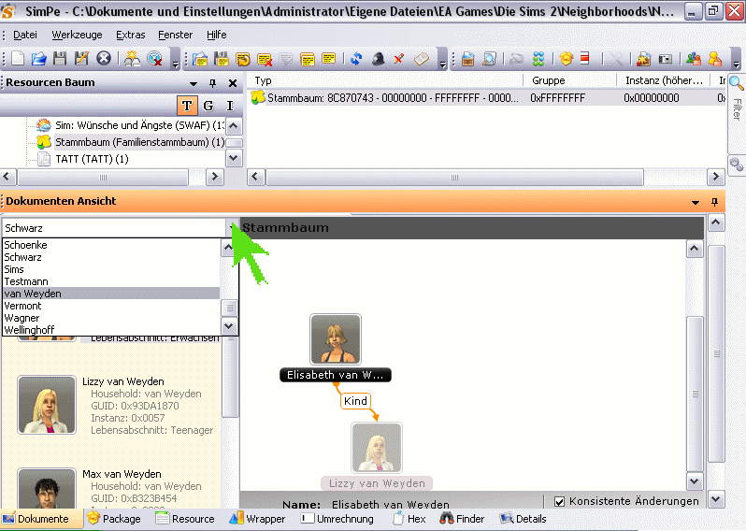746x531 pixels.
Task: Open the Filter side panel magnifier icon
Action: point(736,84)
